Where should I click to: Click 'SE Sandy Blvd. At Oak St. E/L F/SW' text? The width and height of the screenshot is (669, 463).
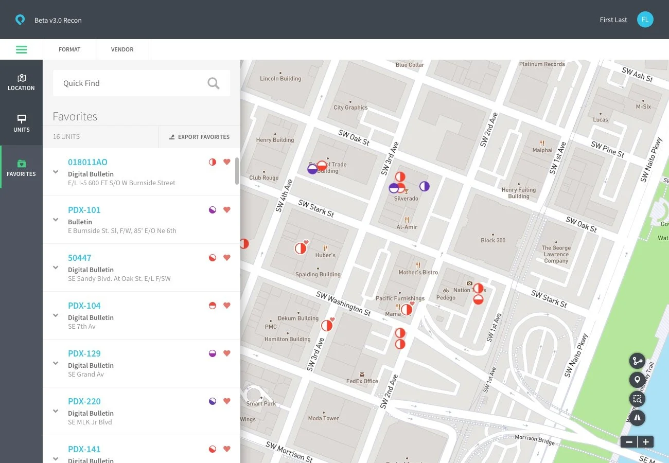point(119,279)
